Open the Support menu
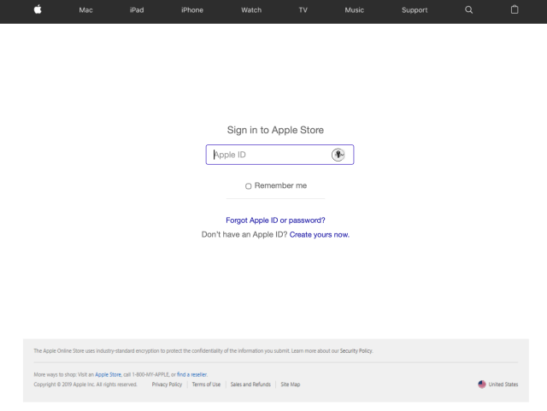The image size is (547, 411). pos(415,10)
